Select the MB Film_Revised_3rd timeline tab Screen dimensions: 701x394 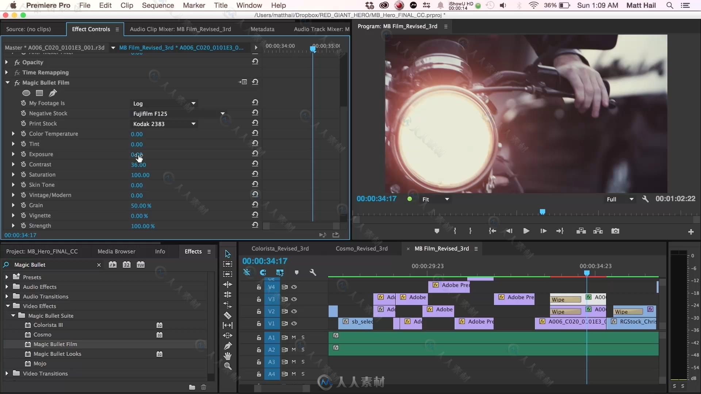pyautogui.click(x=441, y=249)
